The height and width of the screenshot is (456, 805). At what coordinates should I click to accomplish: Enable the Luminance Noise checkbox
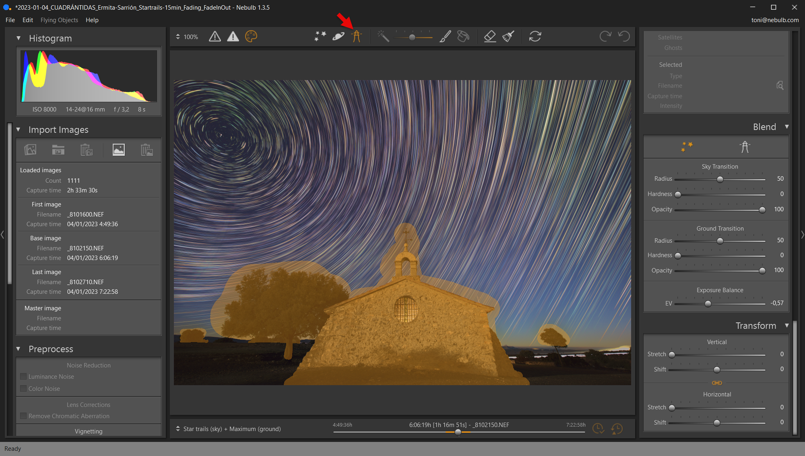[23, 376]
